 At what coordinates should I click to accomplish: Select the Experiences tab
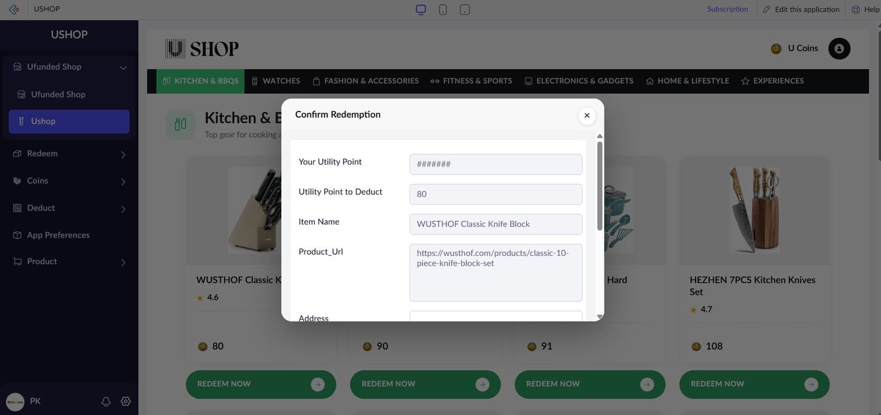[773, 81]
